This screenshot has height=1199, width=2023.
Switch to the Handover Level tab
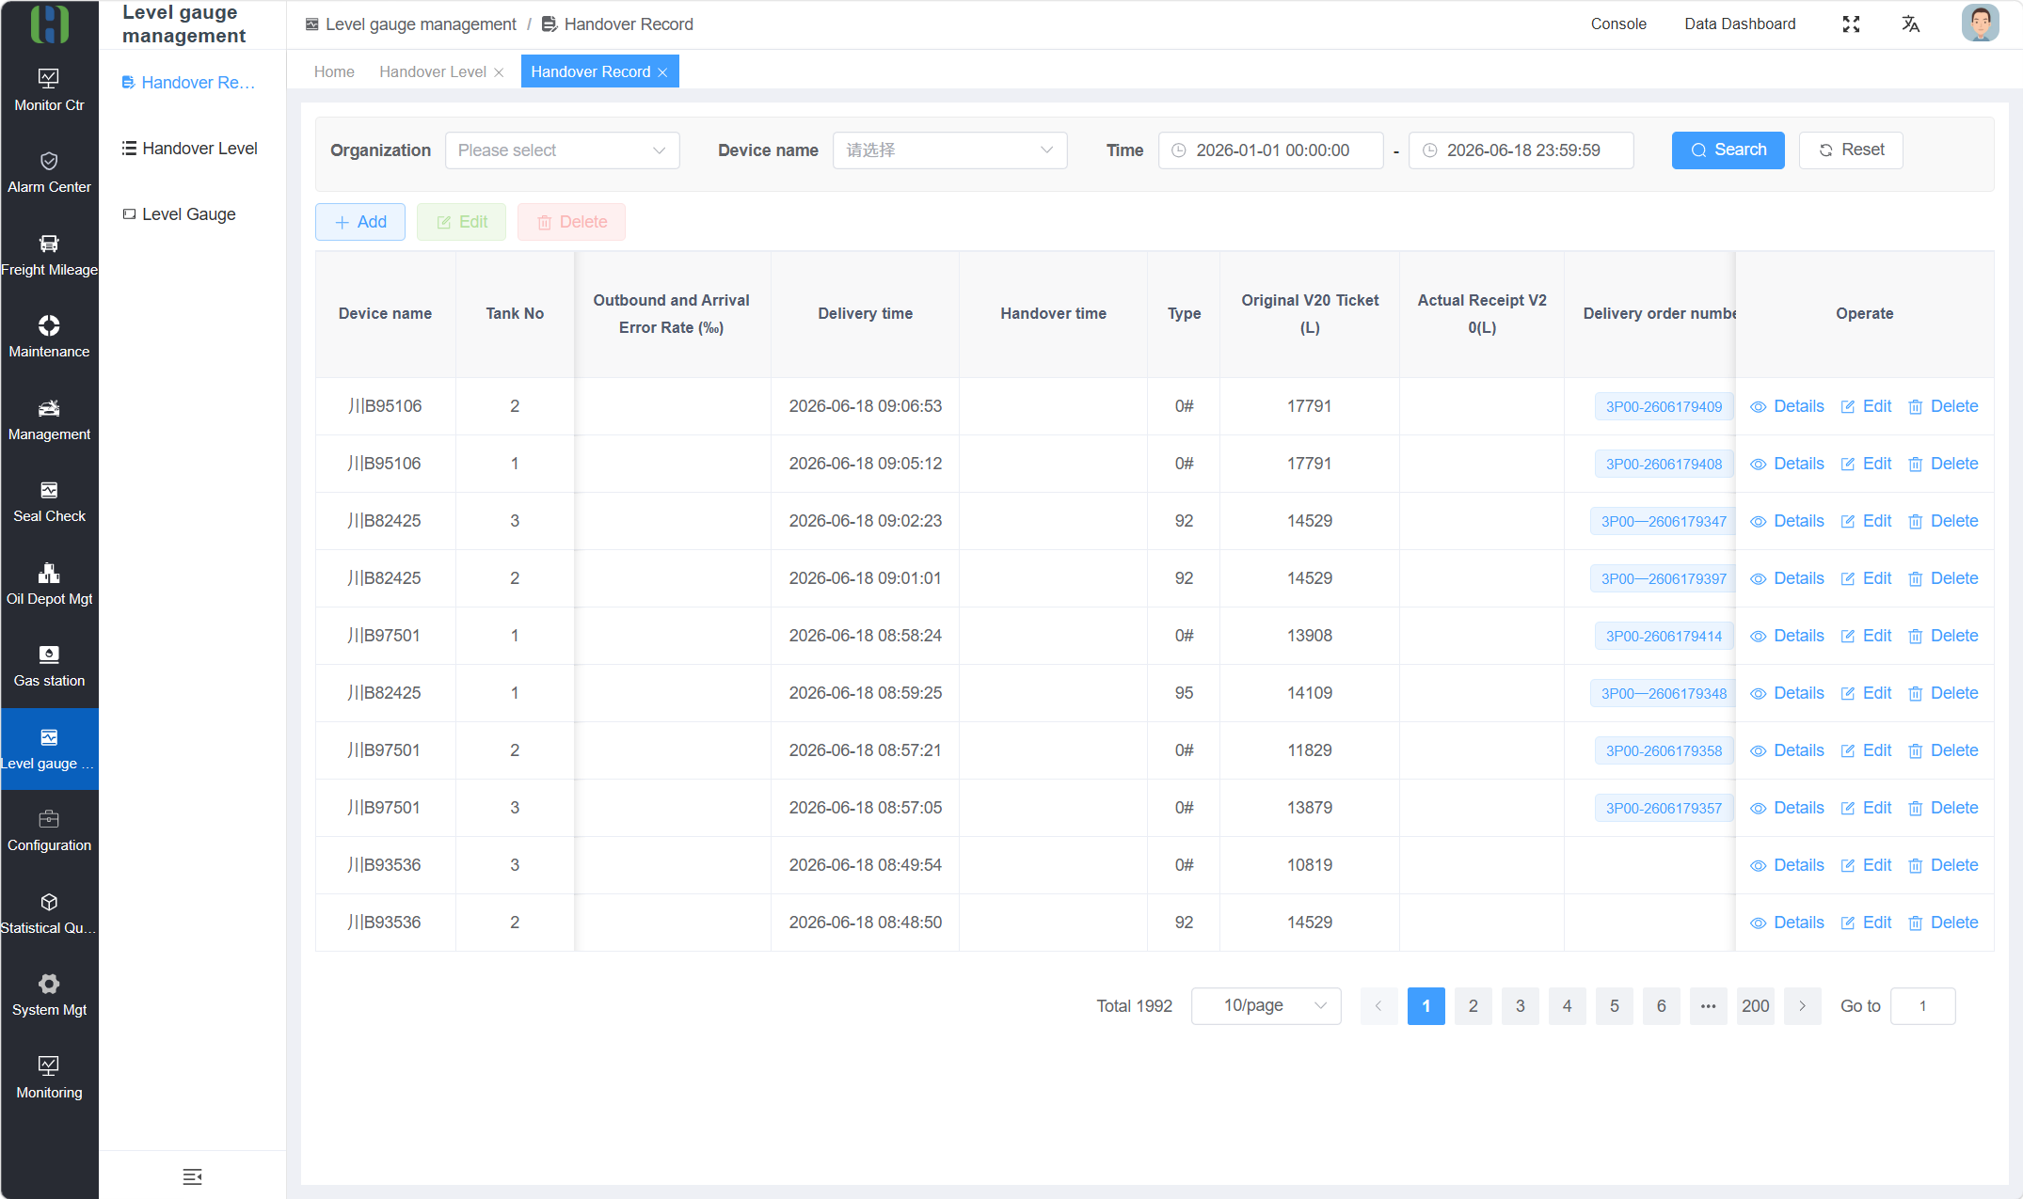click(433, 71)
